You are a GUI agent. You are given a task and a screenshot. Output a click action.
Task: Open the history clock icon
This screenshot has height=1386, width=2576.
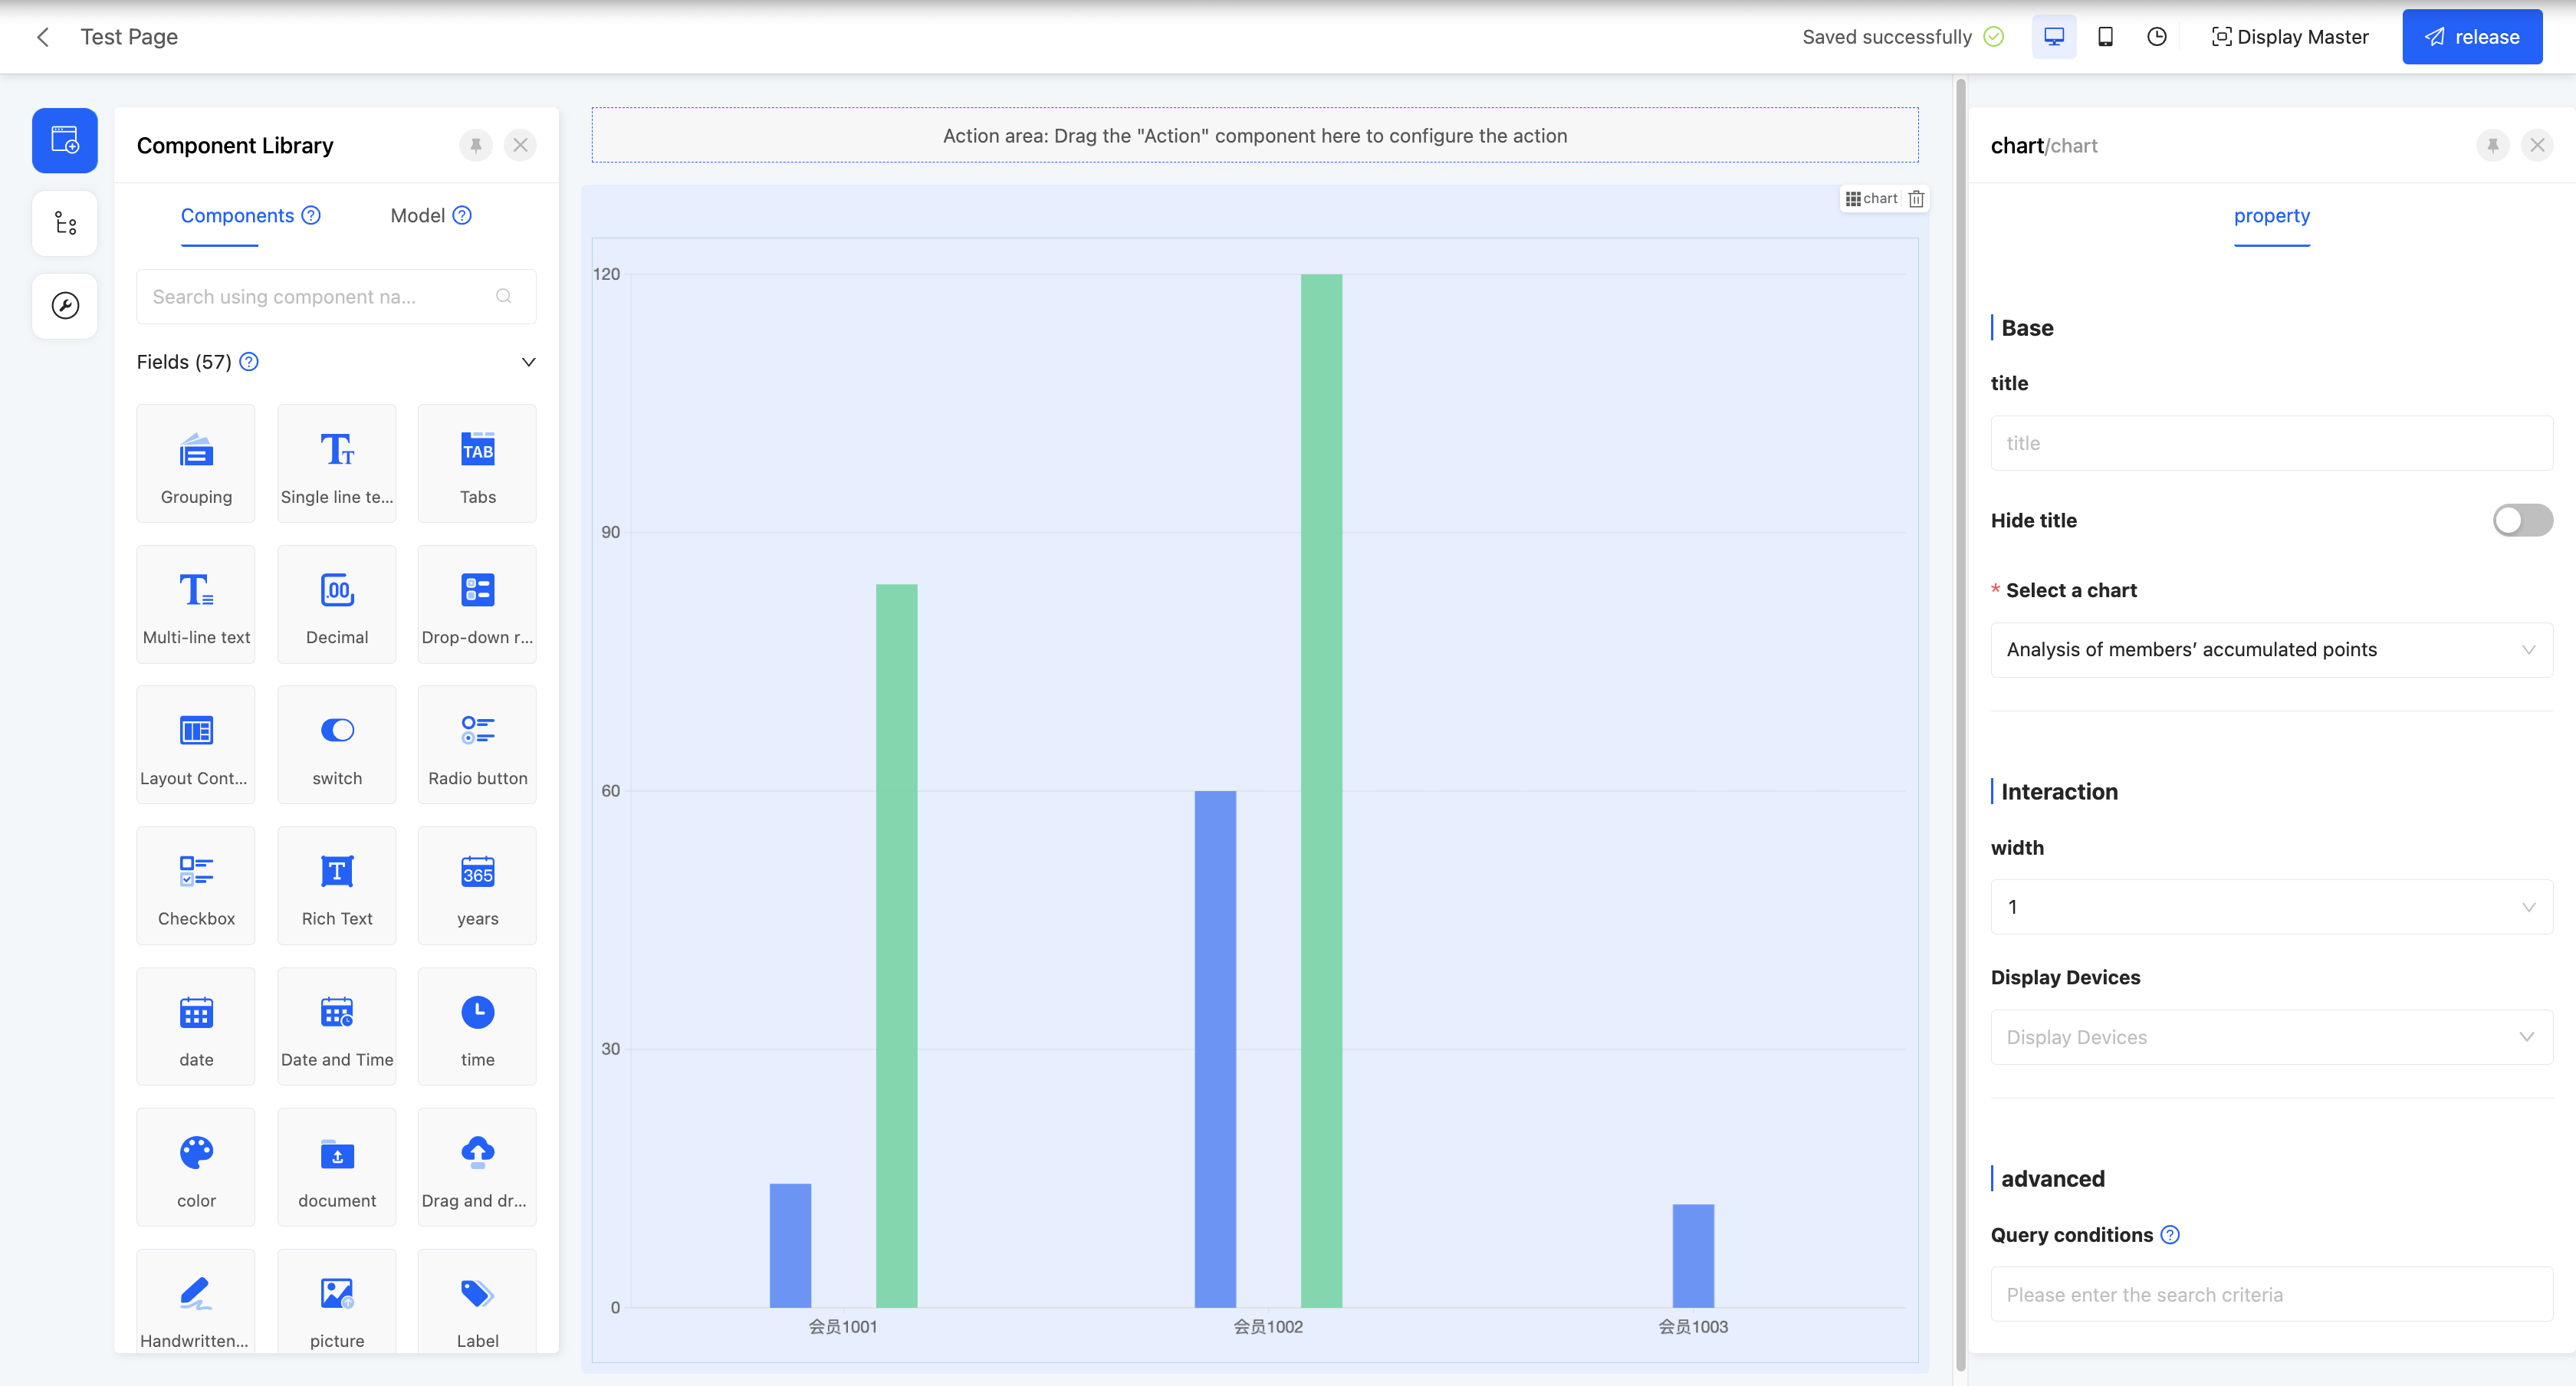coord(2156,37)
